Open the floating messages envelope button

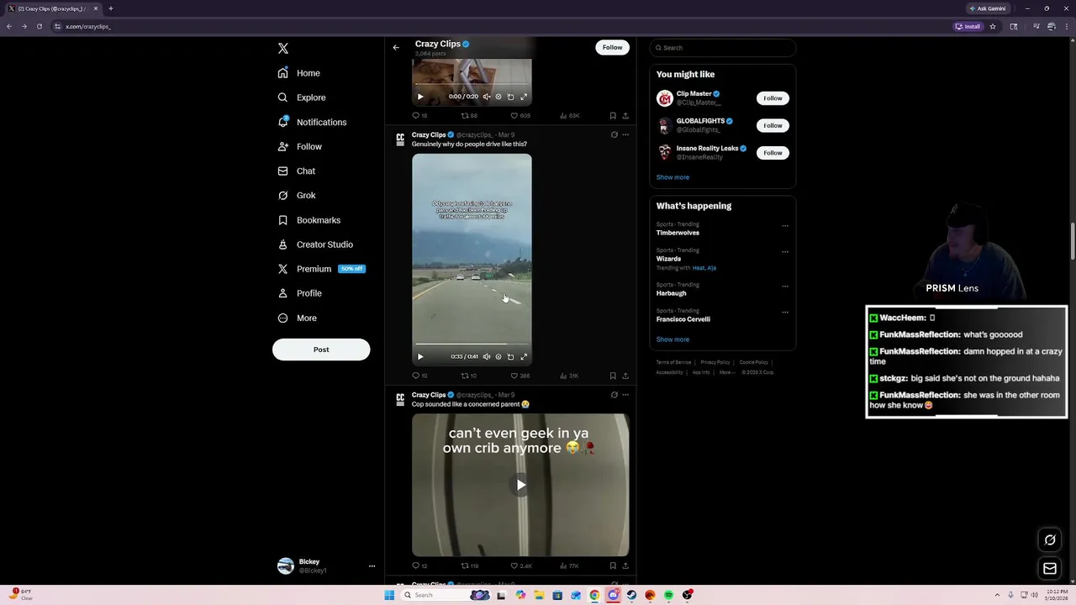(x=1050, y=569)
